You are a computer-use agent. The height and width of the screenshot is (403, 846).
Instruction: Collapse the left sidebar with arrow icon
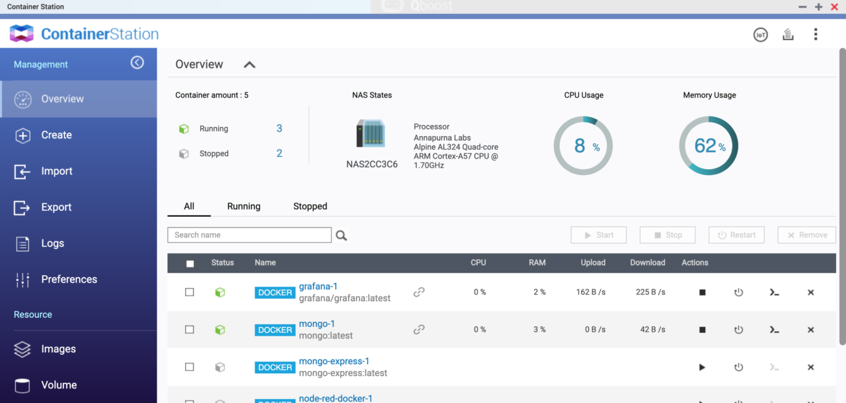point(137,63)
